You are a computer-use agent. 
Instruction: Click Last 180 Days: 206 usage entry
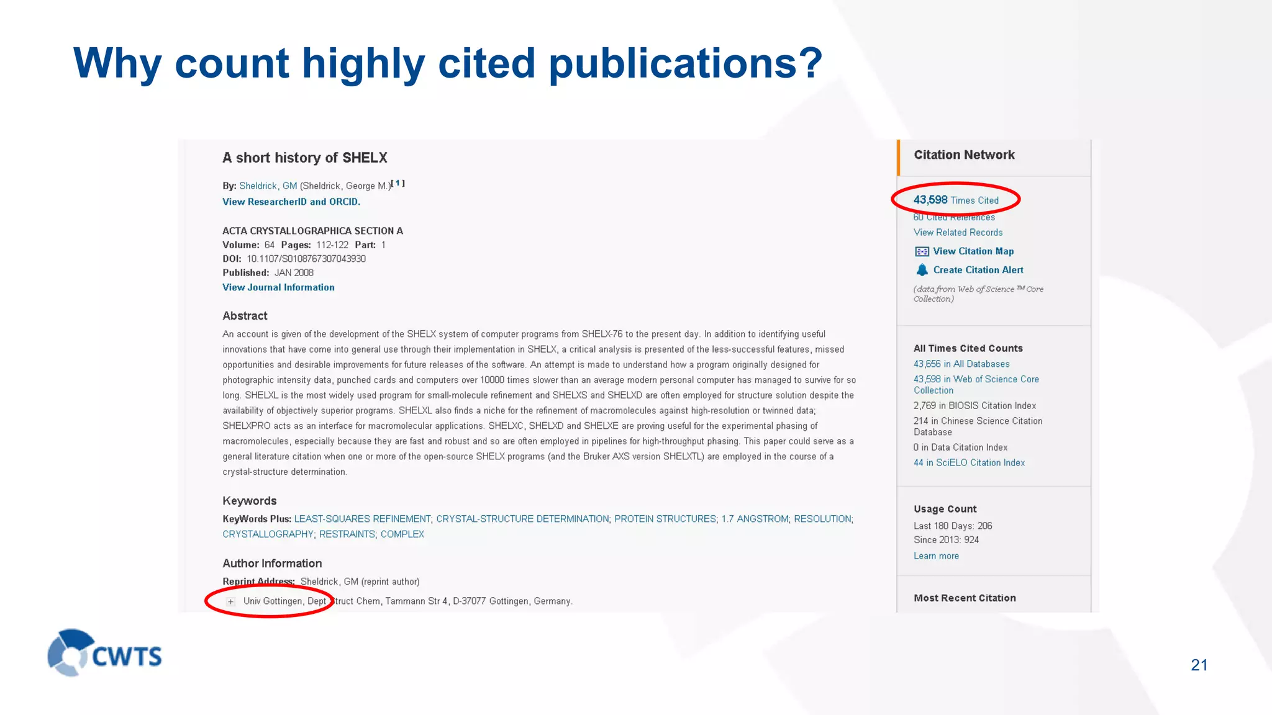point(953,526)
